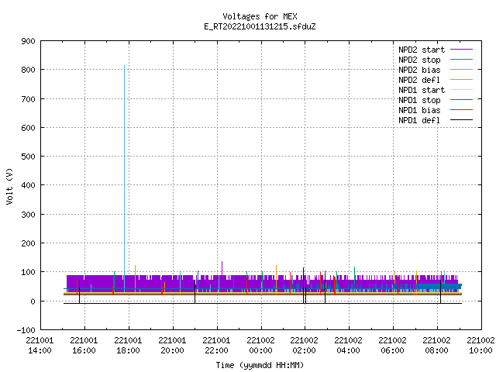Click the NPD1 stop legend label

pyautogui.click(x=419, y=100)
